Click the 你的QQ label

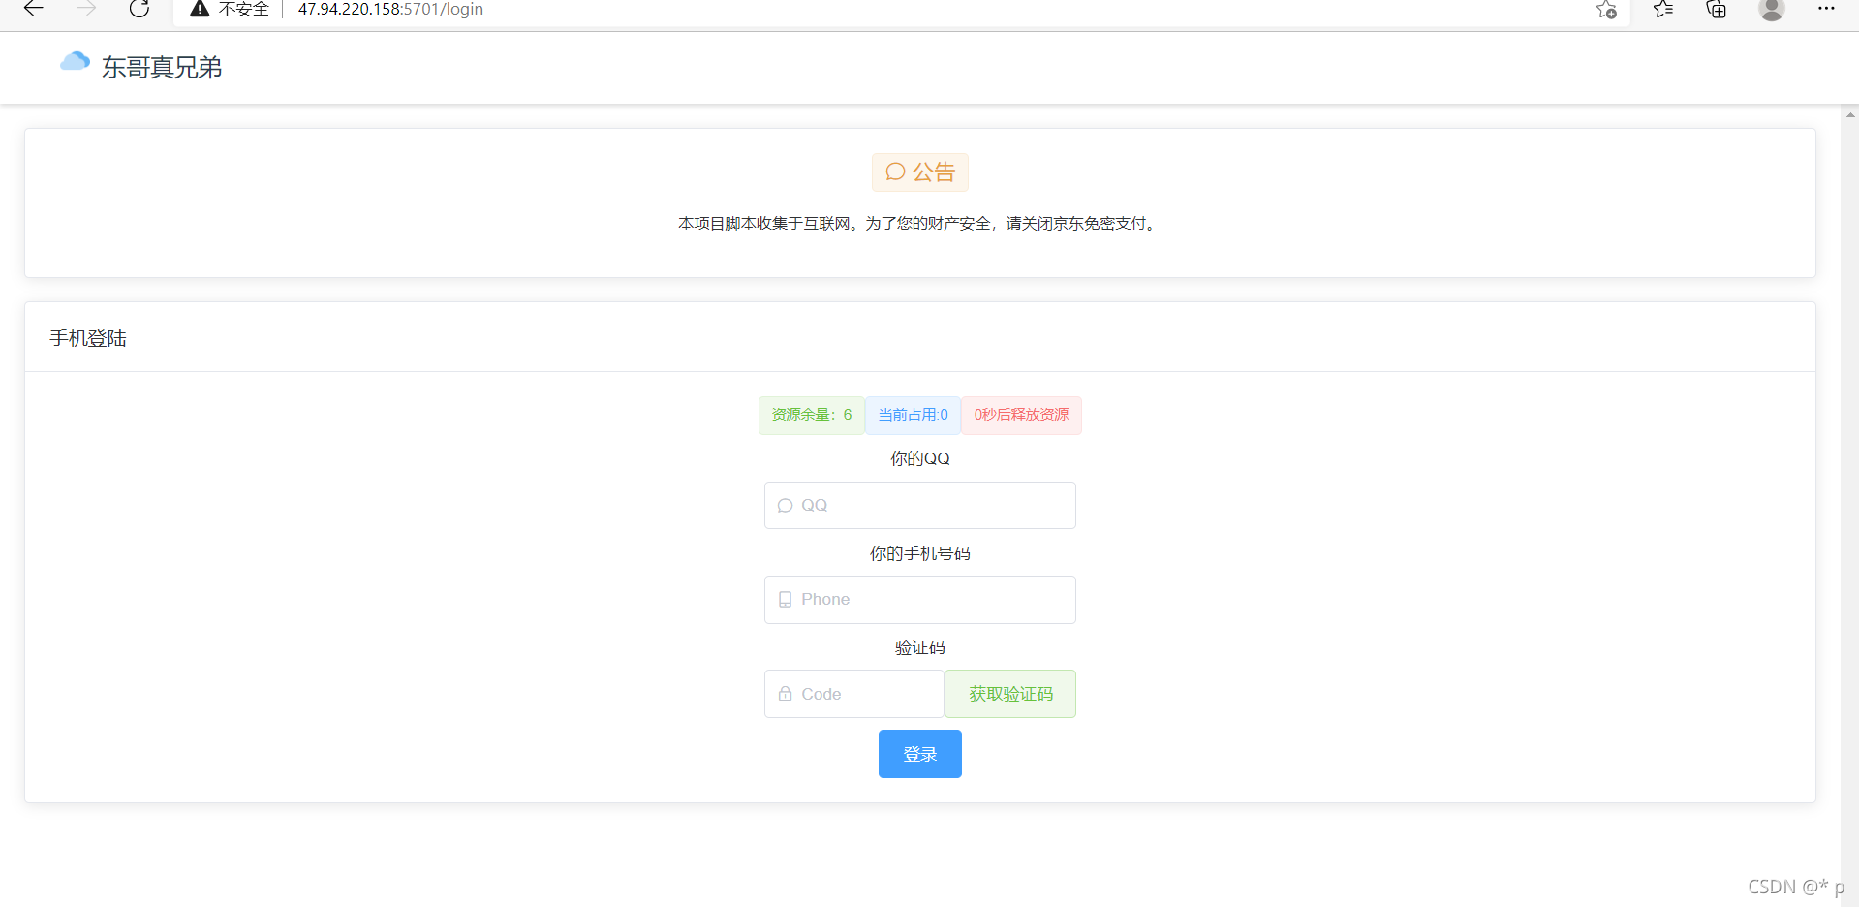920,458
